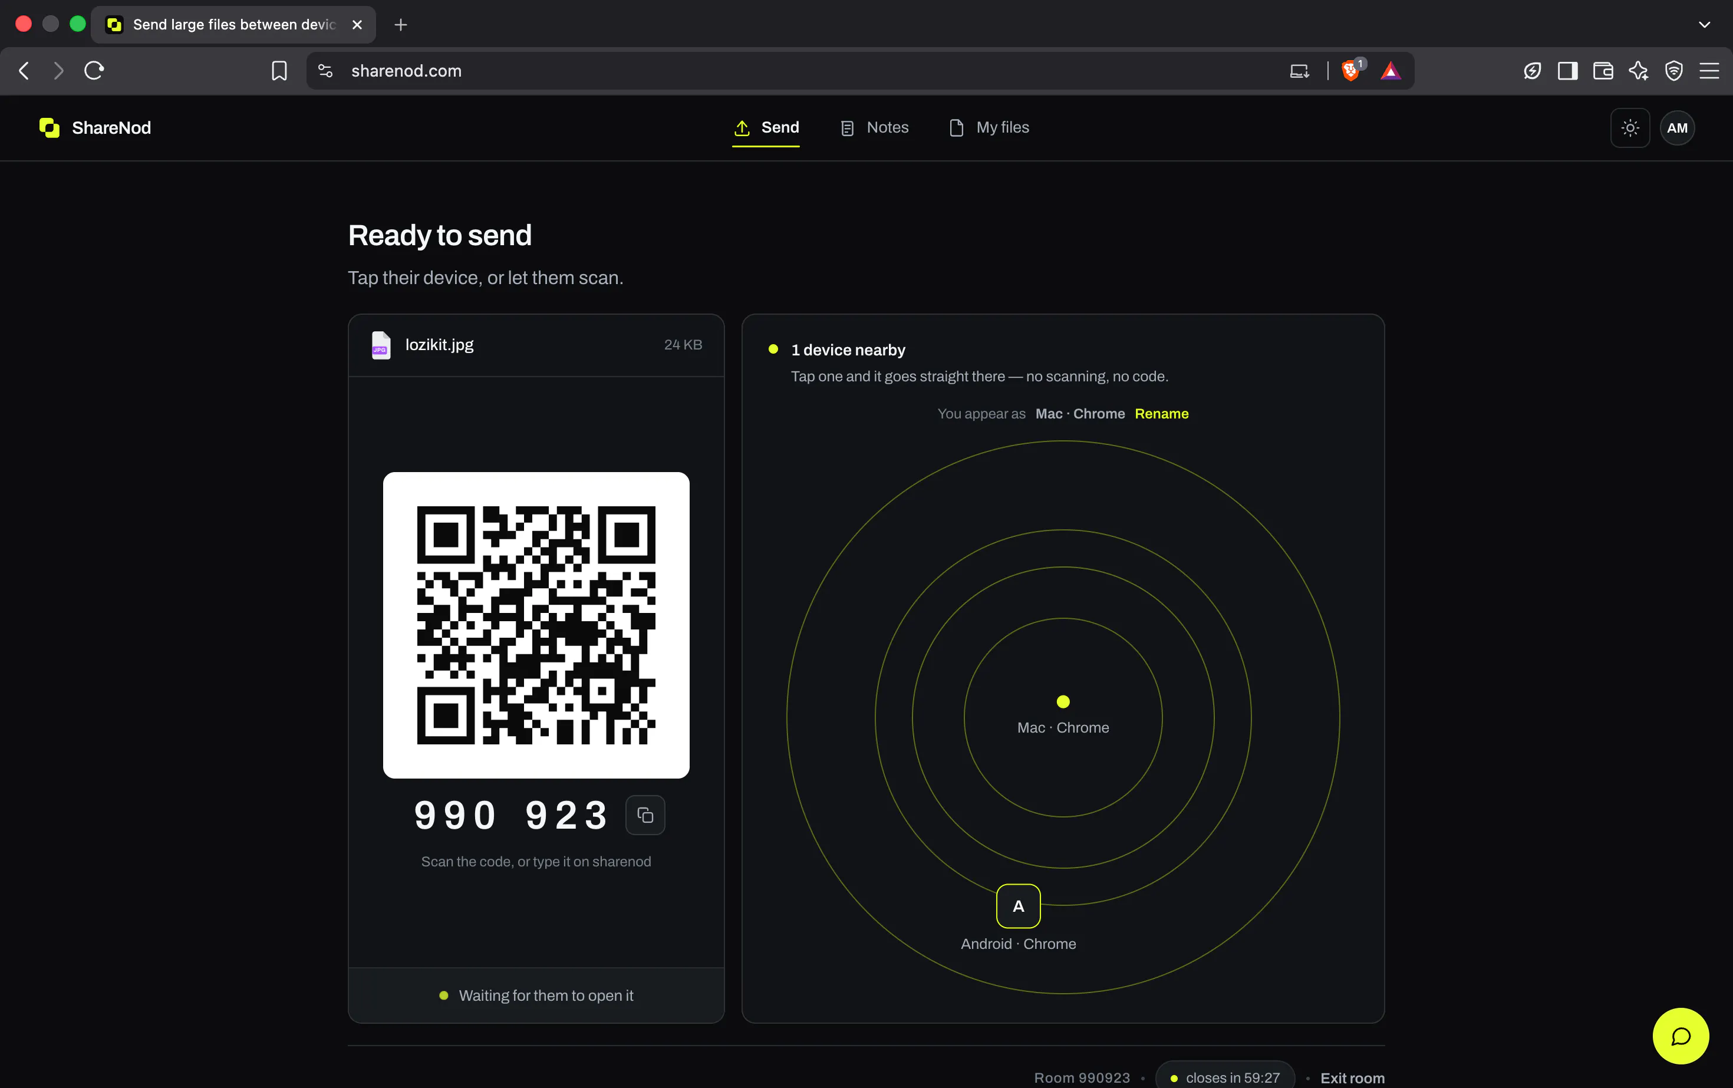Viewport: 1733px width, 1088px height.
Task: Open the My files tab
Action: [990, 128]
